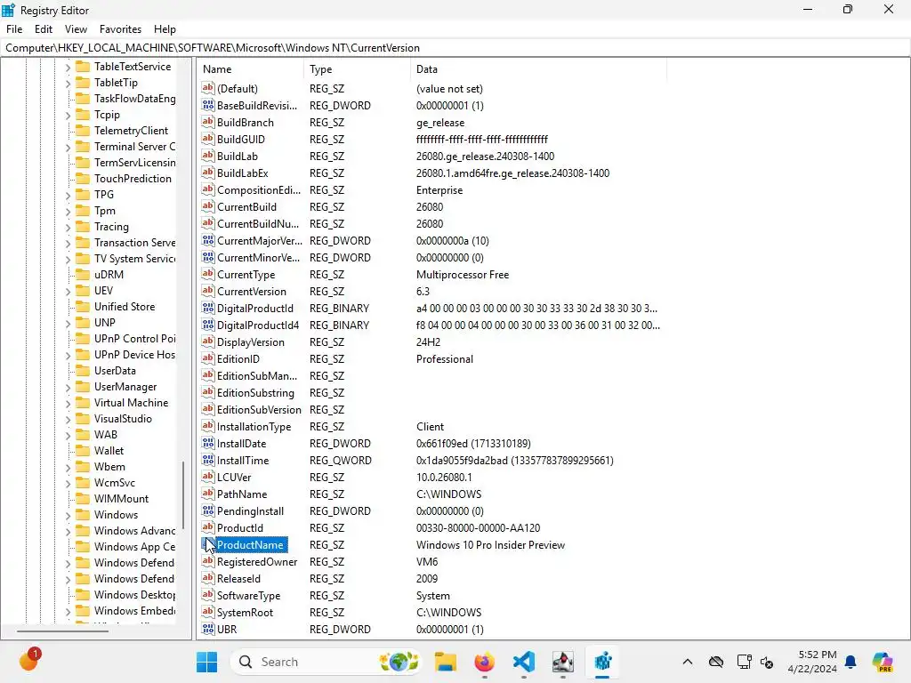Click the BuildBranch string value icon

click(x=208, y=122)
